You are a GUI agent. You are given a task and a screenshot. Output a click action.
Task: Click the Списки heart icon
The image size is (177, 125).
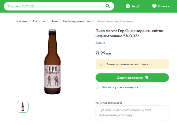(154, 6)
